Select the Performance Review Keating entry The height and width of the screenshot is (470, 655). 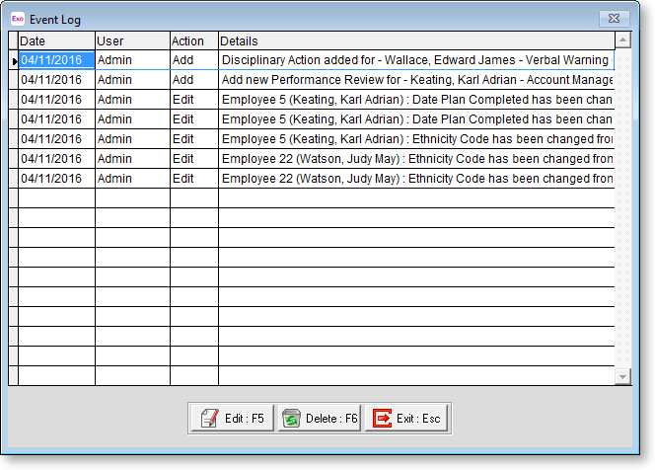414,80
